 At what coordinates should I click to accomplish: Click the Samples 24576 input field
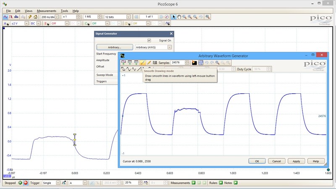point(178,63)
